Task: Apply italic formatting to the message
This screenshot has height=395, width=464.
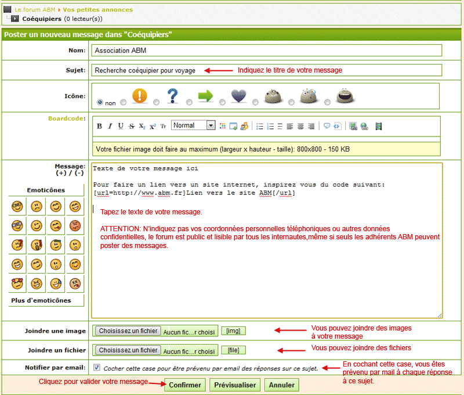Action: click(x=110, y=126)
